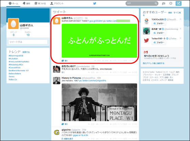Open おもろいBOT account name
The image size is (190, 141).
coord(69,66)
